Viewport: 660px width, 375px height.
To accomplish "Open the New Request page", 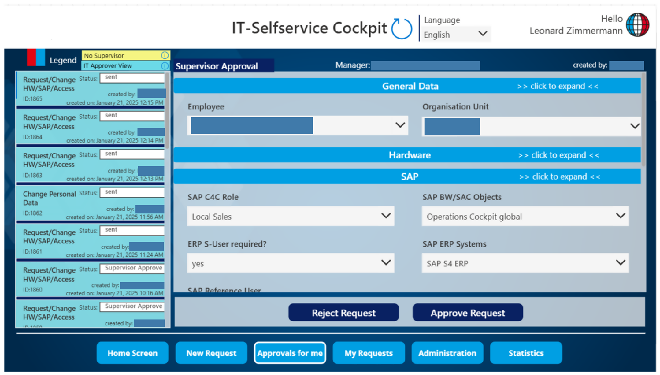I will point(211,353).
